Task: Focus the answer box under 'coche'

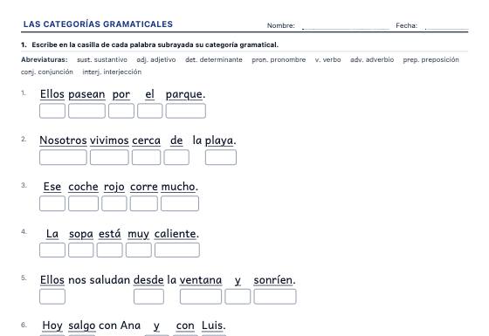Action: tap(83, 203)
